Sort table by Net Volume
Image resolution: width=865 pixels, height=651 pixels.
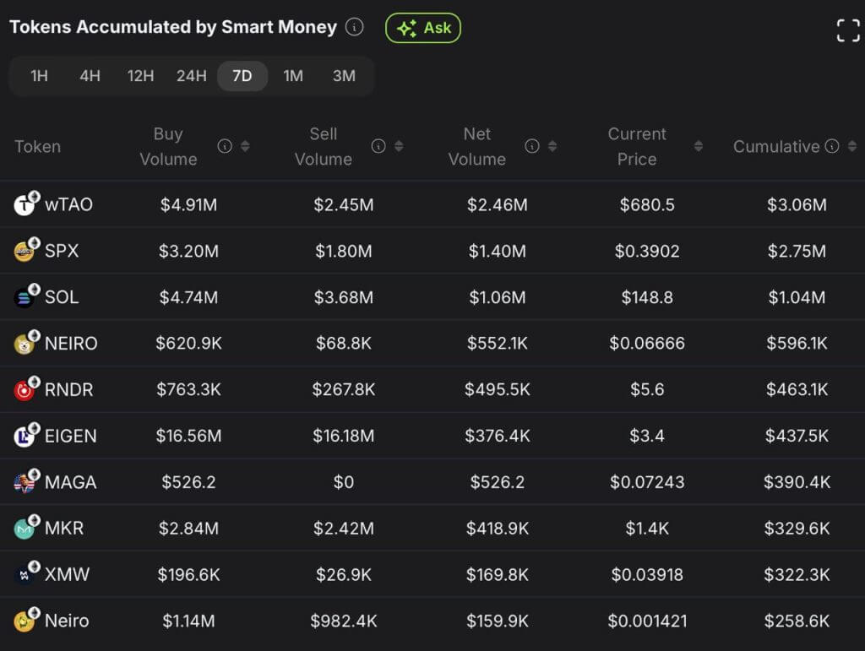pyautogui.click(x=552, y=146)
